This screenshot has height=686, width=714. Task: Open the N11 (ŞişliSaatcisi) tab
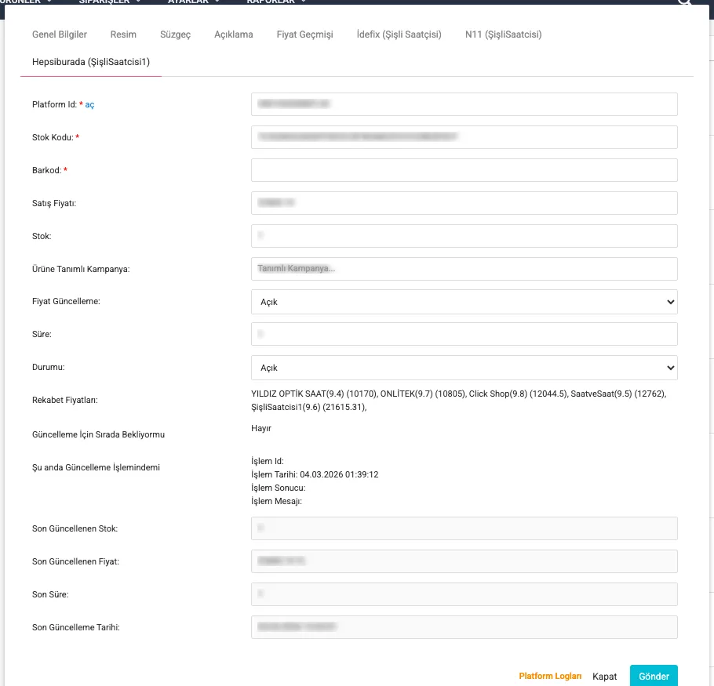(x=503, y=34)
